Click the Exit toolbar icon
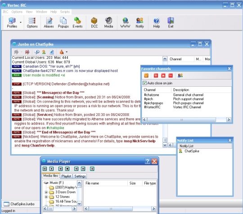This screenshot has width=243, height=214. (171, 22)
